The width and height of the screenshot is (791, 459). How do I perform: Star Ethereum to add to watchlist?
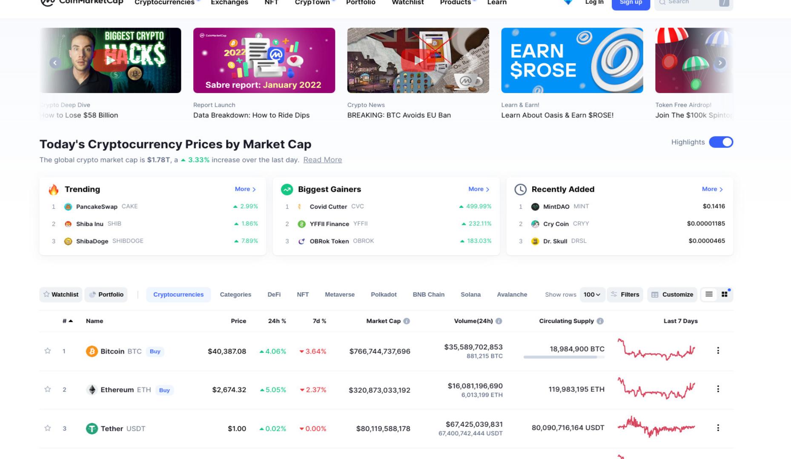point(48,390)
